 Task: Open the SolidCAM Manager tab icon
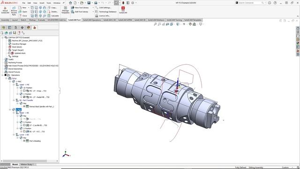click(35, 28)
